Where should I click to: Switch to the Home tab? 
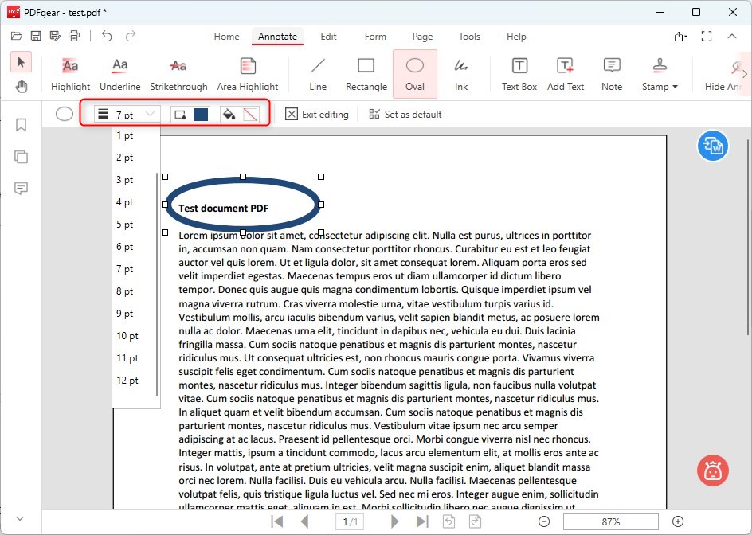coord(226,37)
